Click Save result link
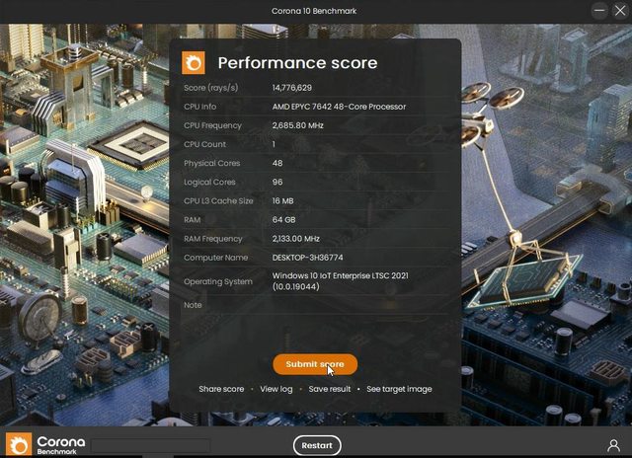Image resolution: width=632 pixels, height=458 pixels. click(329, 389)
